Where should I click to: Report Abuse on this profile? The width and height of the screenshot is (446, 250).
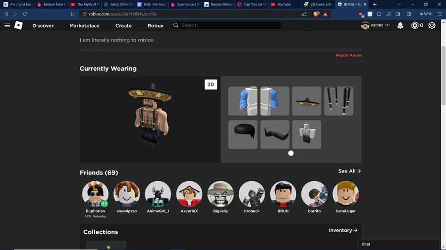(x=348, y=55)
